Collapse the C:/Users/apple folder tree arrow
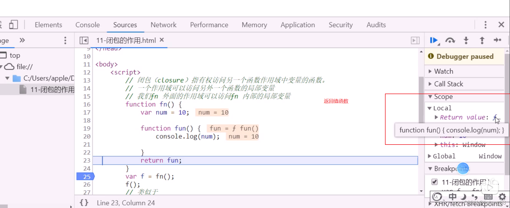Viewport: 510px width, 208px height. (x=7, y=78)
